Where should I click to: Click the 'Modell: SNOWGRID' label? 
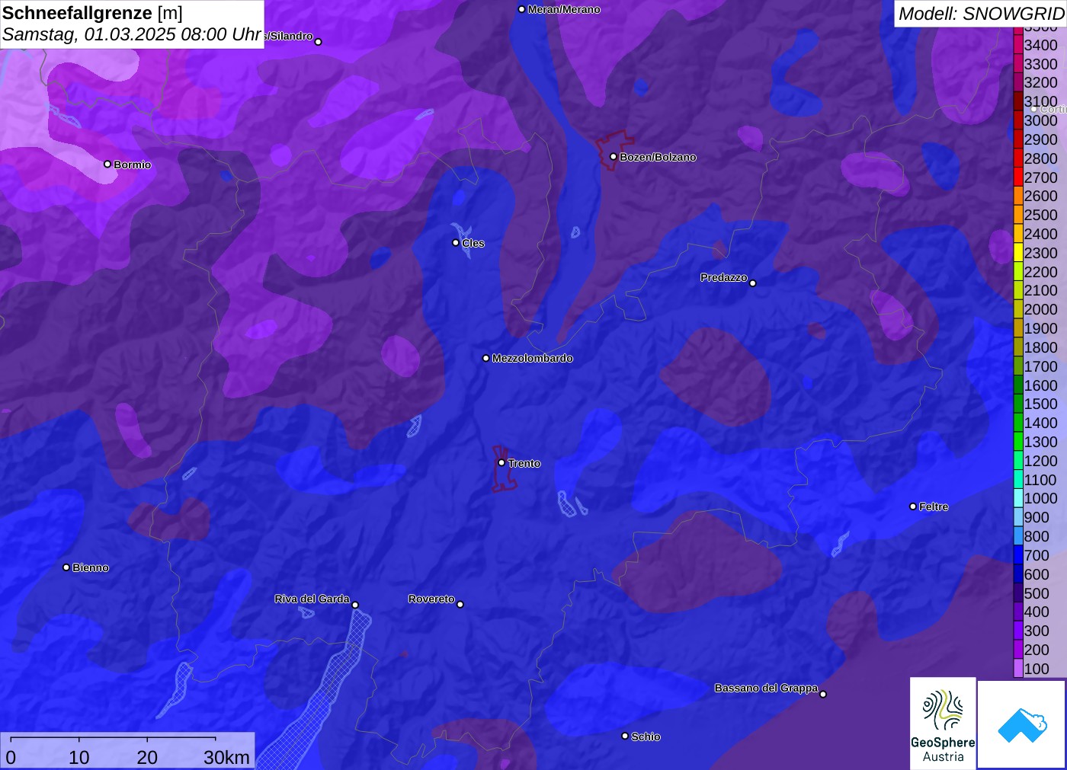[x=981, y=14]
